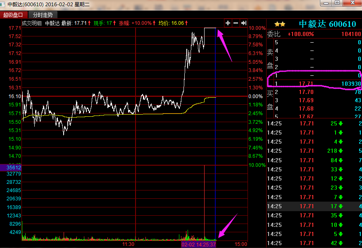The image size is (362, 248).
Task: Click the trade row with 218 lots
Action: [314, 151]
